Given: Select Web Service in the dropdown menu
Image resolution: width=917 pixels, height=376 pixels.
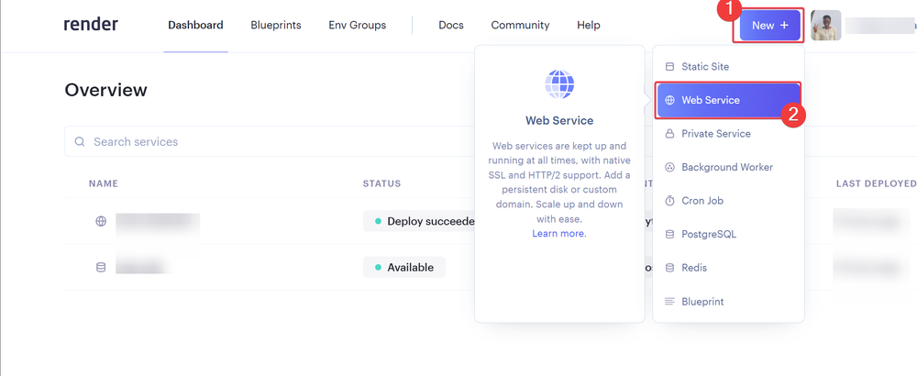Looking at the screenshot, I should (x=728, y=100).
